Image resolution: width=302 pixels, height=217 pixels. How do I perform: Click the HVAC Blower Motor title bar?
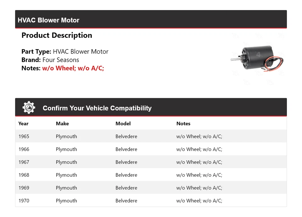(x=48, y=20)
